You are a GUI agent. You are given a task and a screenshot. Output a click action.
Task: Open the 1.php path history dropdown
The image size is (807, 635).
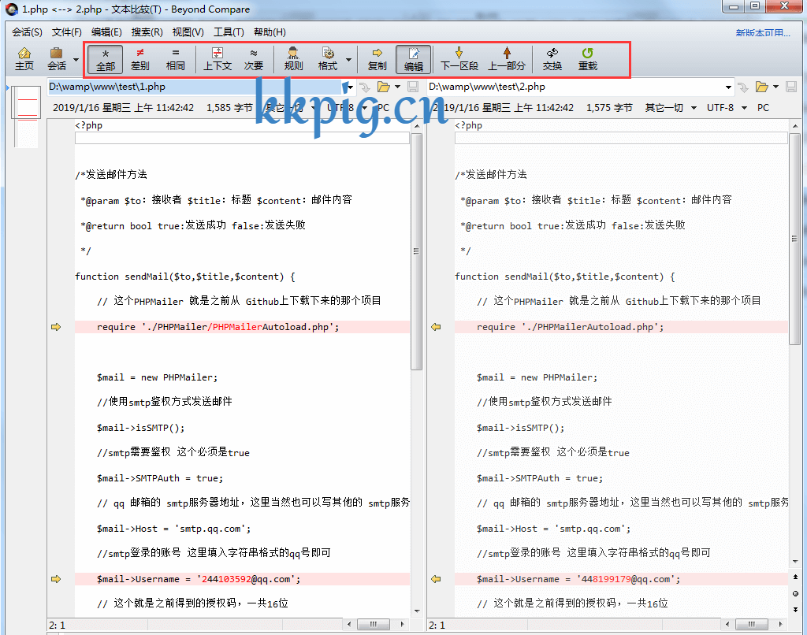(350, 87)
